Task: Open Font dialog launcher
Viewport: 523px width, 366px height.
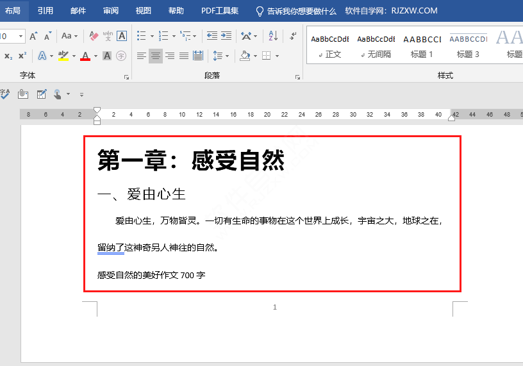Action: click(x=126, y=78)
